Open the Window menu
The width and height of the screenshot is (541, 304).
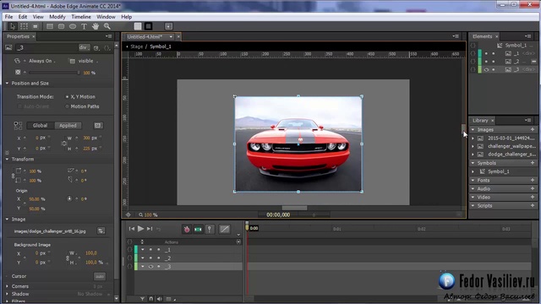pyautogui.click(x=106, y=17)
